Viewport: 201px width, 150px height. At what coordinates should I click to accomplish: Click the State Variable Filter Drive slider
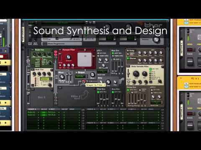[128, 74]
